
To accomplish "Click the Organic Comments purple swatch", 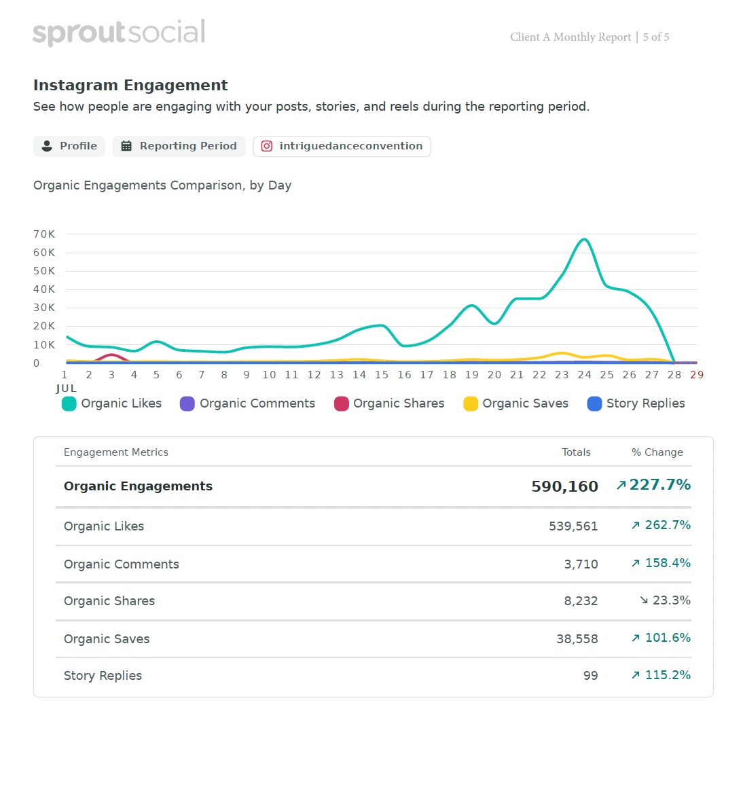I will pyautogui.click(x=187, y=403).
